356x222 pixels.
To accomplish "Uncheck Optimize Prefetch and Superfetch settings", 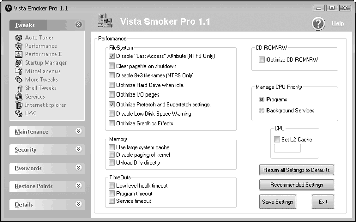I will (x=112, y=104).
